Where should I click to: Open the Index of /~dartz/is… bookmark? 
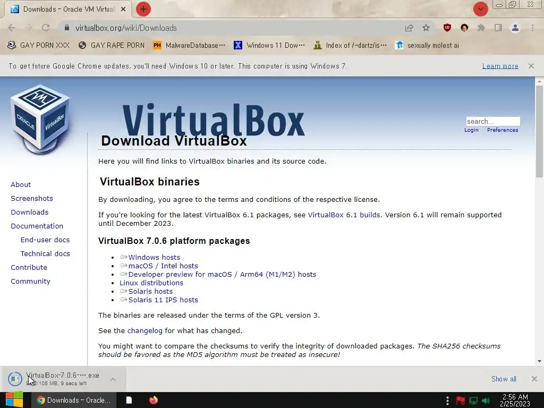click(350, 46)
